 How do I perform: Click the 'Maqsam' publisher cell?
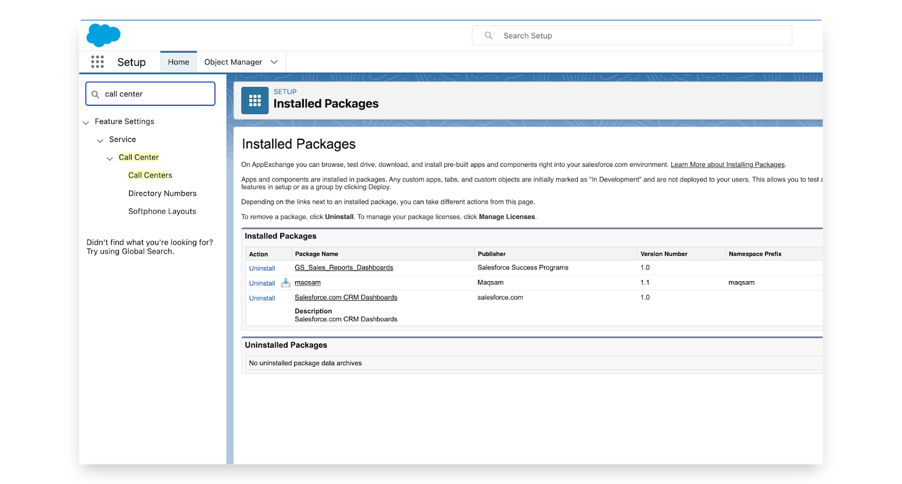(x=490, y=282)
